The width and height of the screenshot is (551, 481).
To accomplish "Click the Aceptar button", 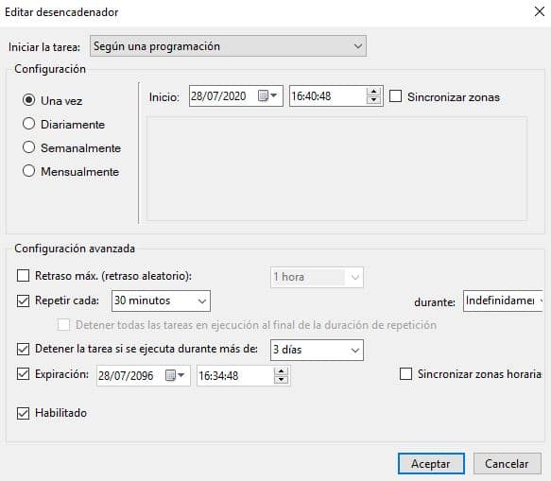I will coord(431,464).
